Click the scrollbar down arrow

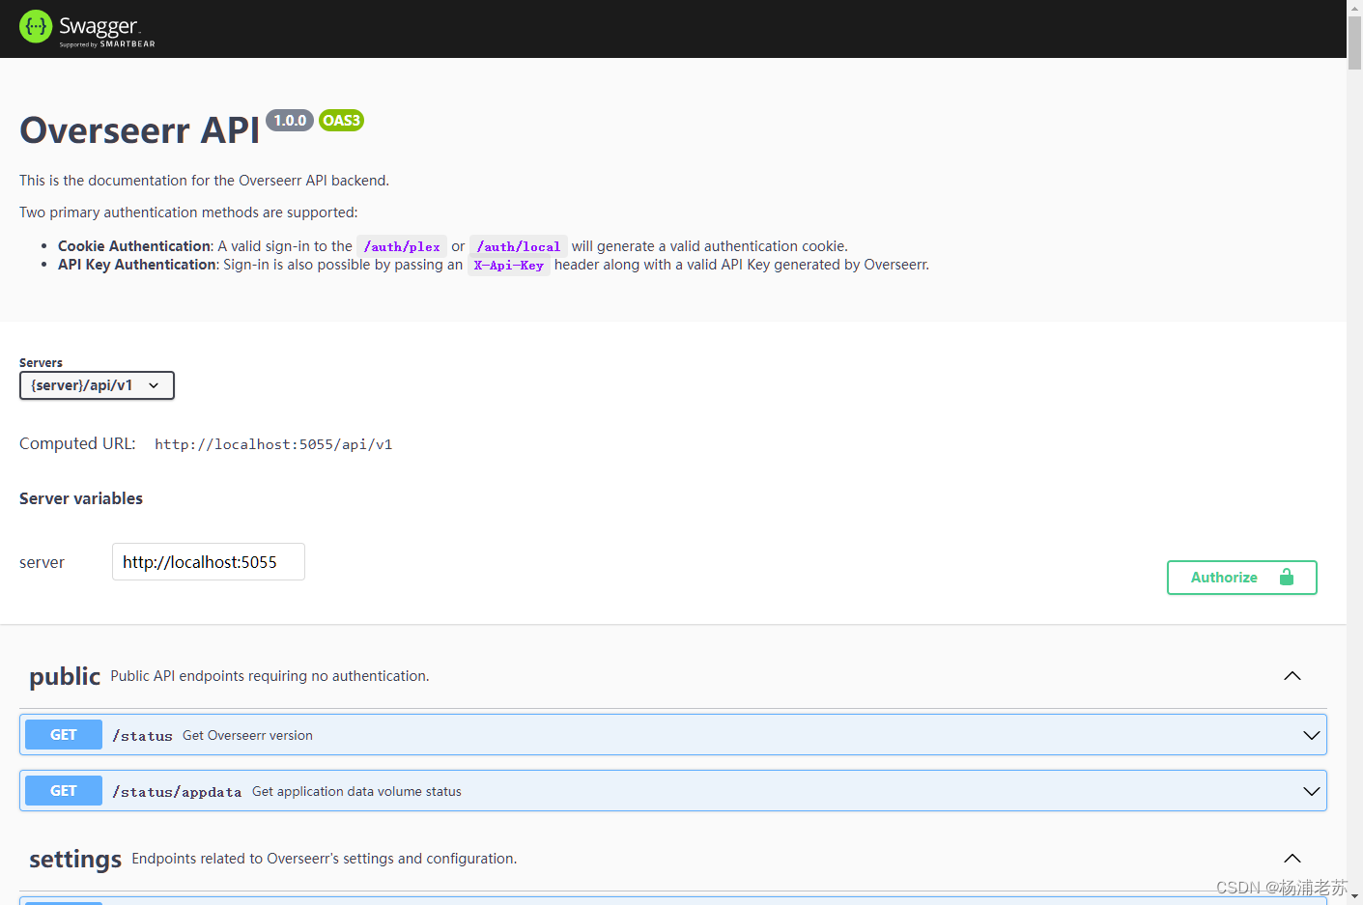[1354, 897]
